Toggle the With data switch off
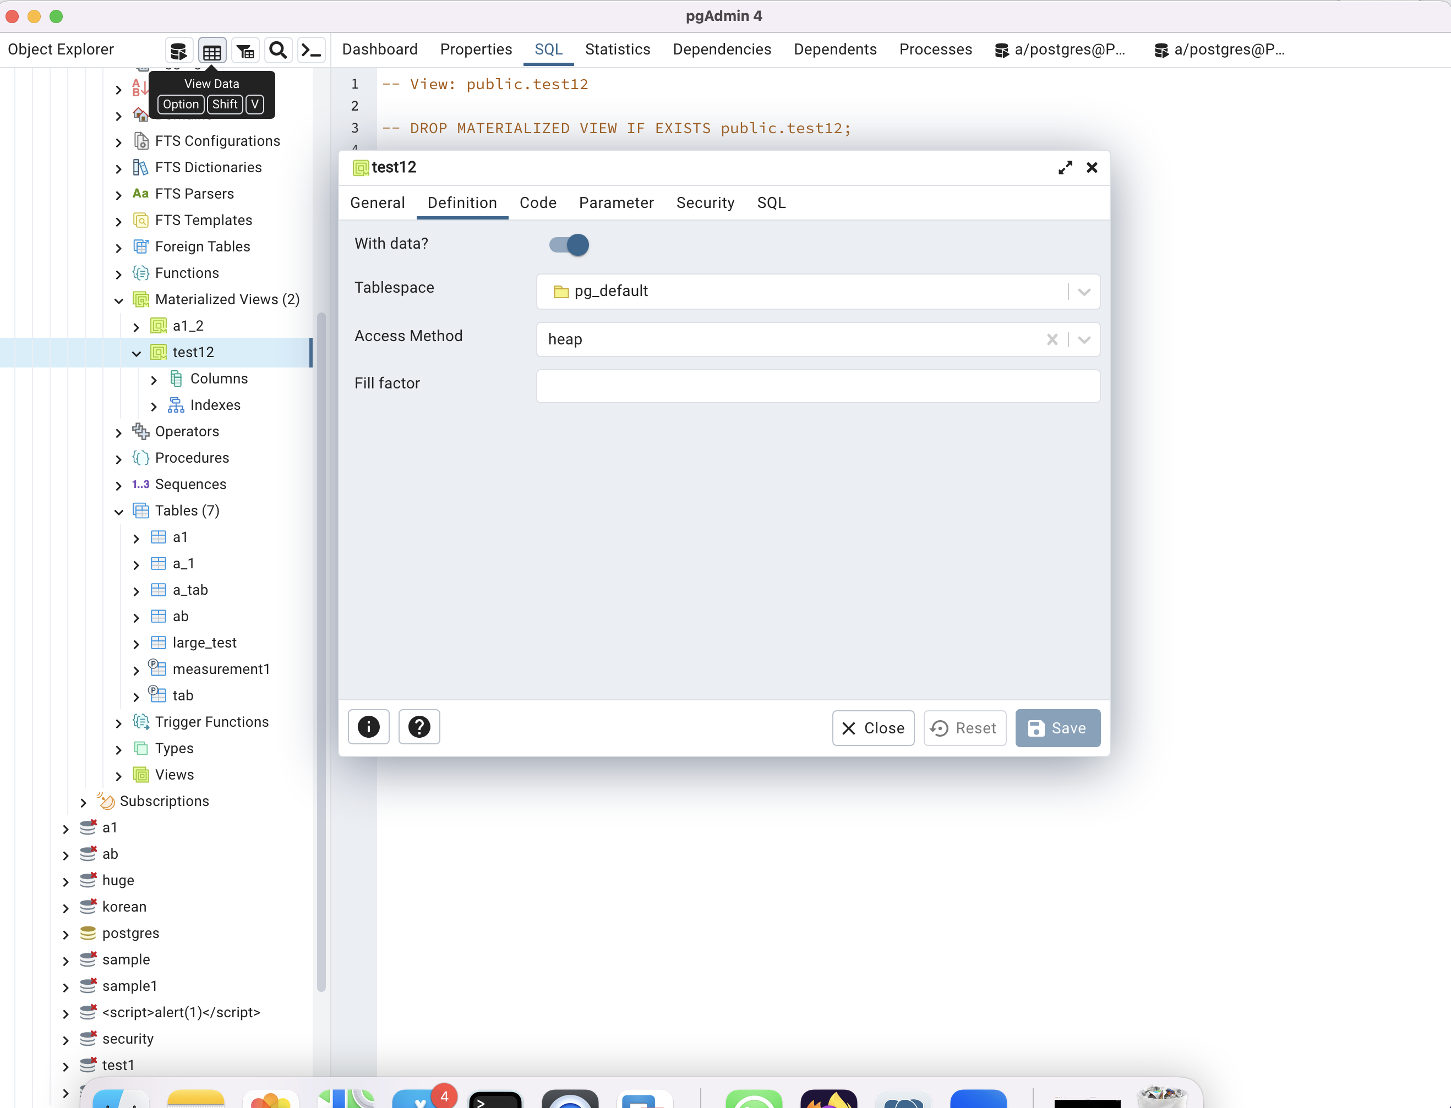1451x1108 pixels. coord(568,245)
